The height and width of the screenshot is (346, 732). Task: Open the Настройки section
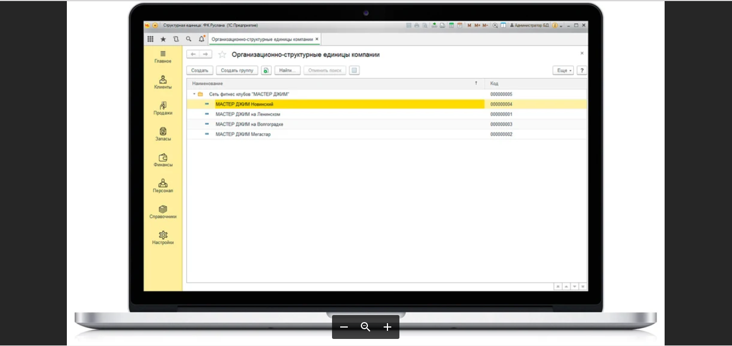point(163,238)
